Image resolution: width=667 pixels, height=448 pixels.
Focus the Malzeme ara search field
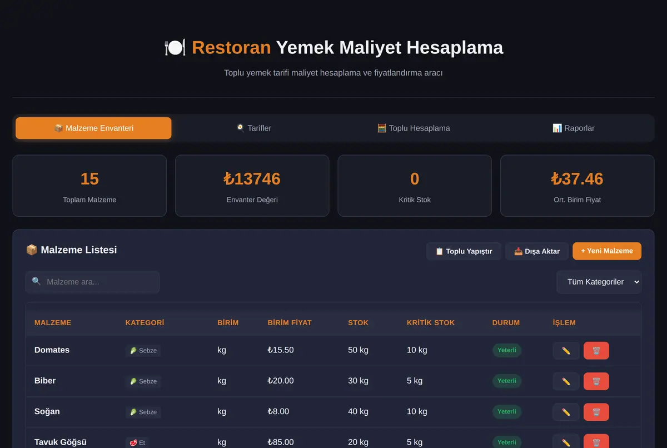pyautogui.click(x=92, y=282)
